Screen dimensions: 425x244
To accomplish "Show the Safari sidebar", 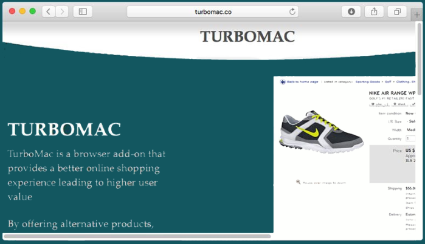I will click(83, 12).
